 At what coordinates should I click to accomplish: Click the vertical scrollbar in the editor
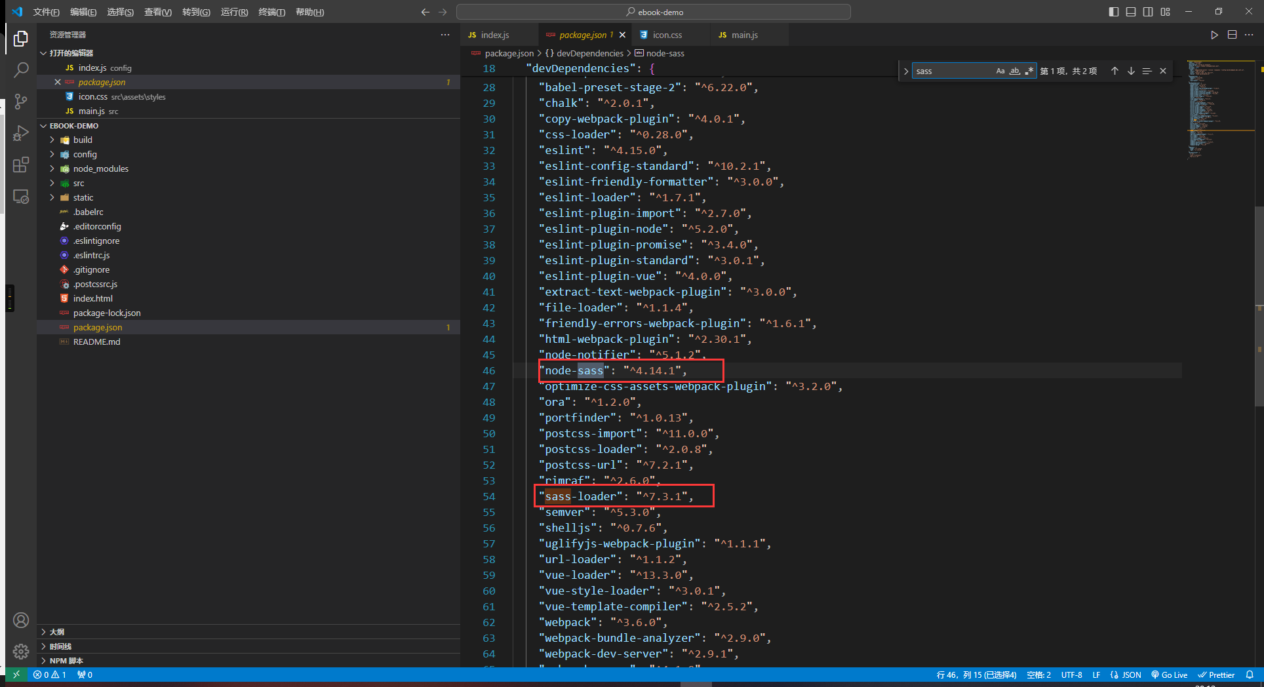tap(1259, 305)
